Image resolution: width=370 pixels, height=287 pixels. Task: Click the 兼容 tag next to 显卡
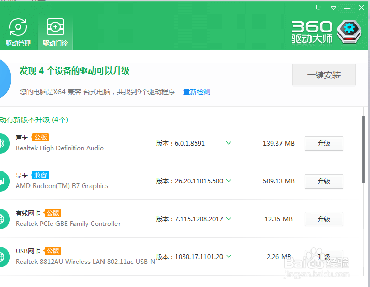click(x=40, y=175)
